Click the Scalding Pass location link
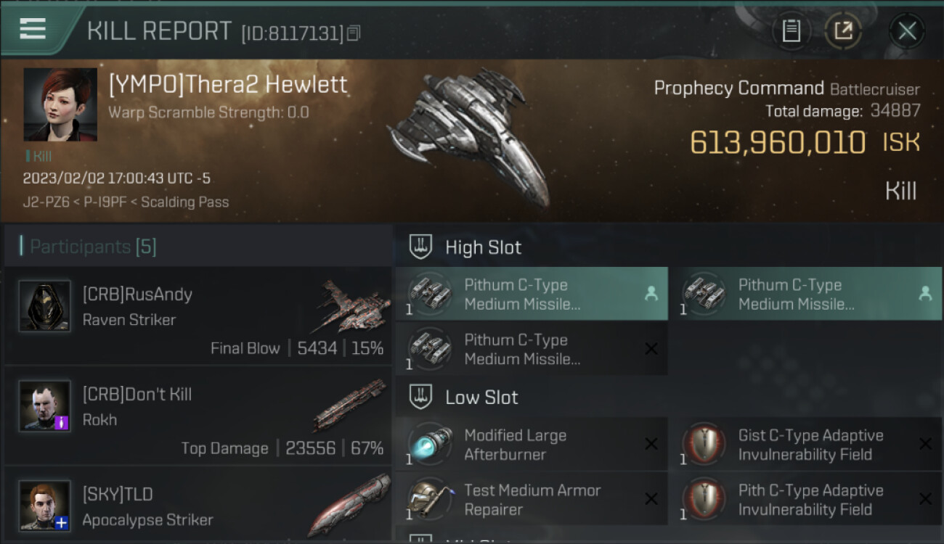 point(185,202)
